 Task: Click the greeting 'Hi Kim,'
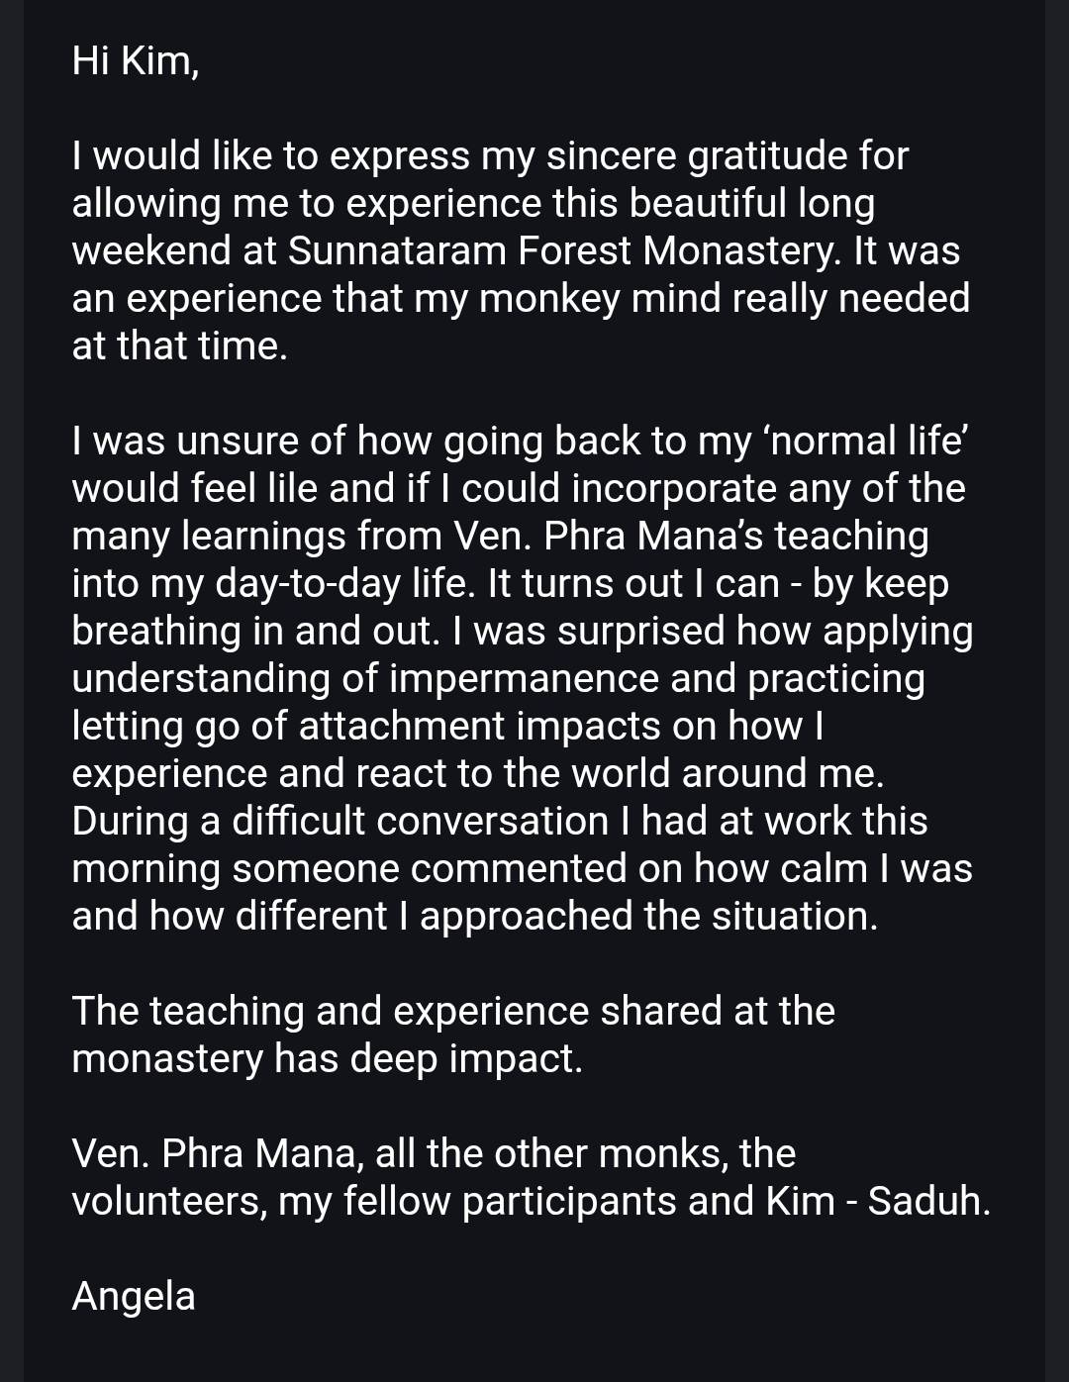[136, 61]
